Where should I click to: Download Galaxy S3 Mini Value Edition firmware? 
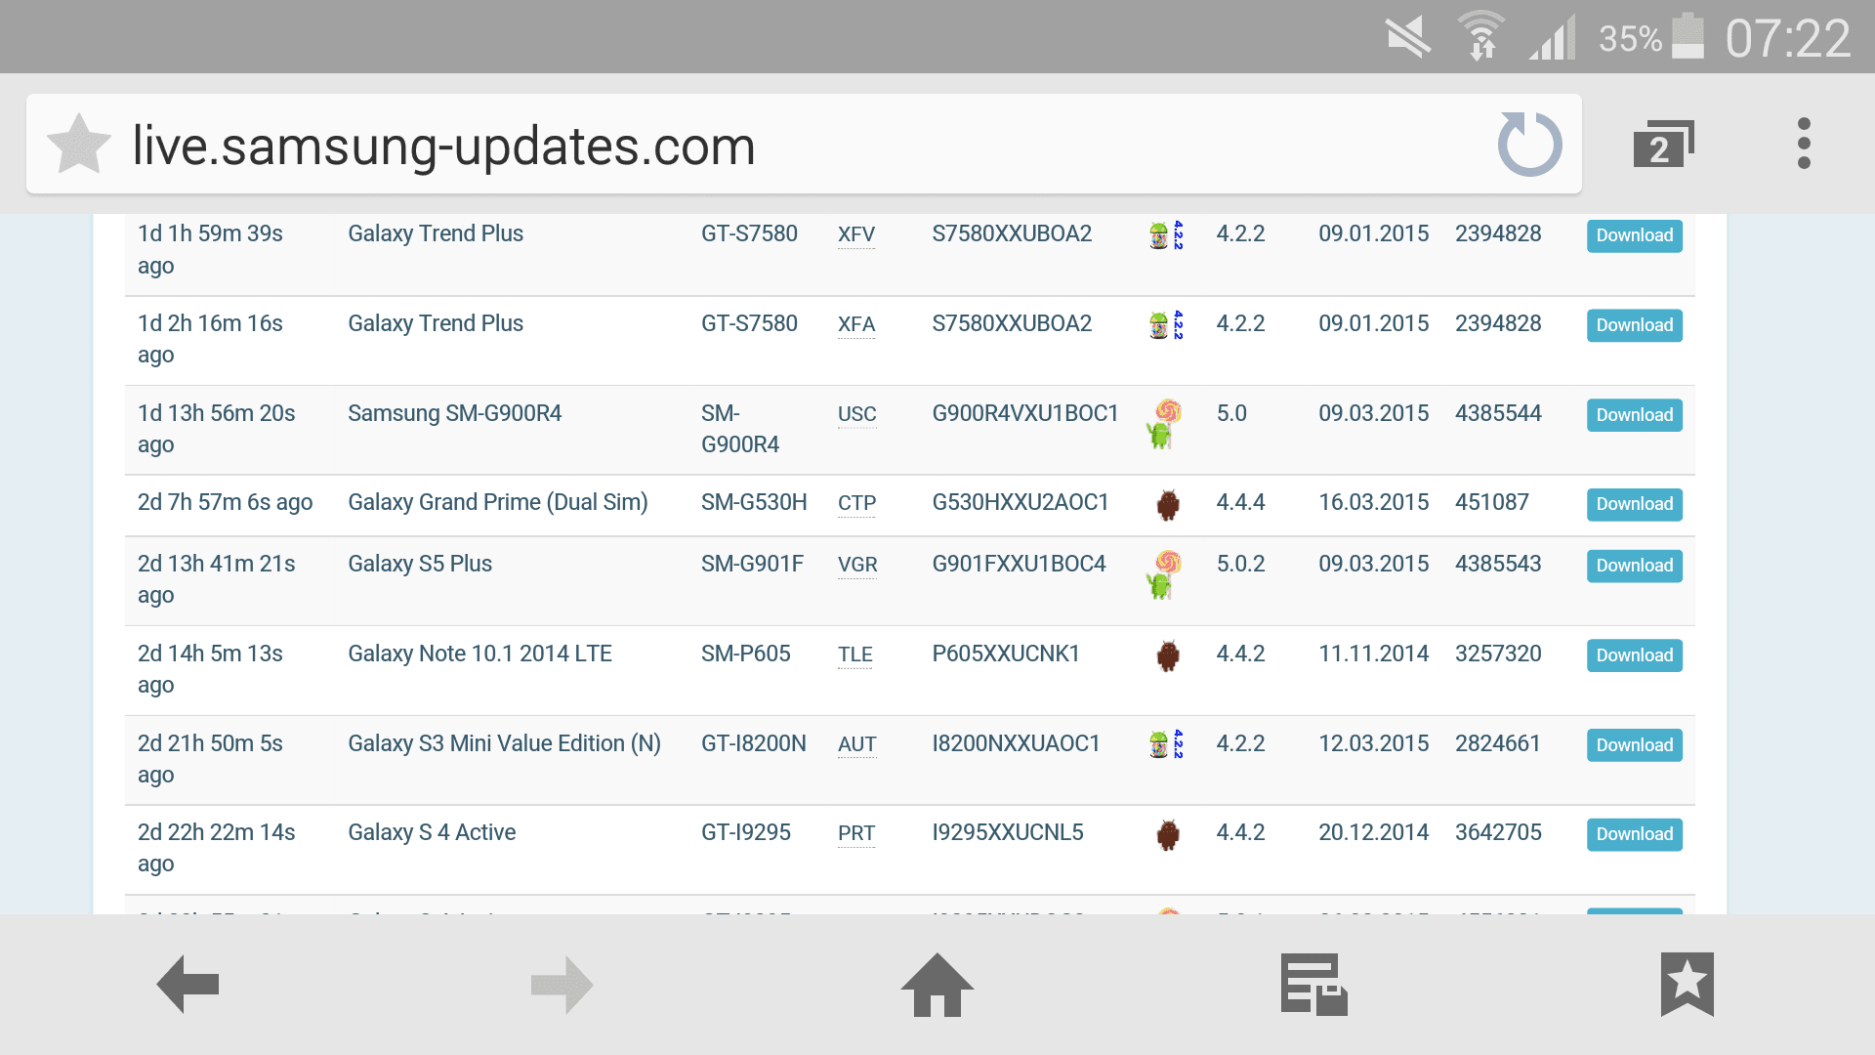click(x=1635, y=745)
